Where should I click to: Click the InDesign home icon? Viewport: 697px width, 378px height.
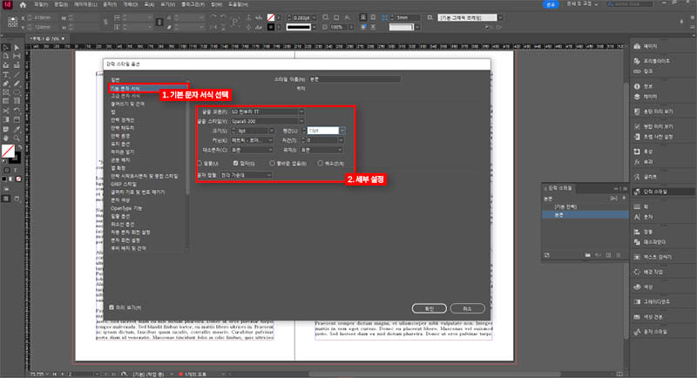pyautogui.click(x=23, y=5)
